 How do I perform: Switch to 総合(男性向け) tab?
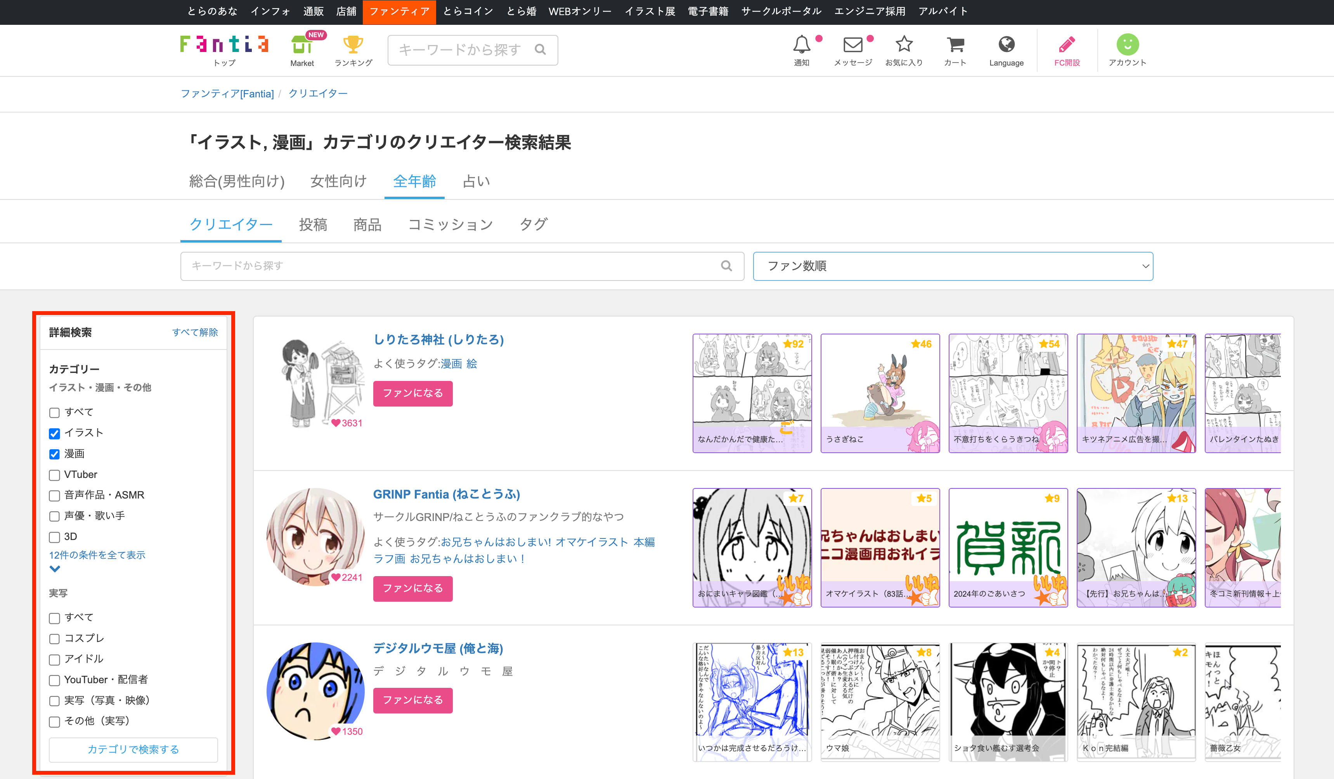(237, 182)
